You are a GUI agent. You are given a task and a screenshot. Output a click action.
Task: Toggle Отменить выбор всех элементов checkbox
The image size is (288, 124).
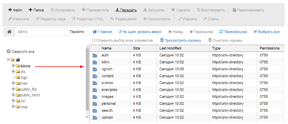pyautogui.click(x=94, y=41)
